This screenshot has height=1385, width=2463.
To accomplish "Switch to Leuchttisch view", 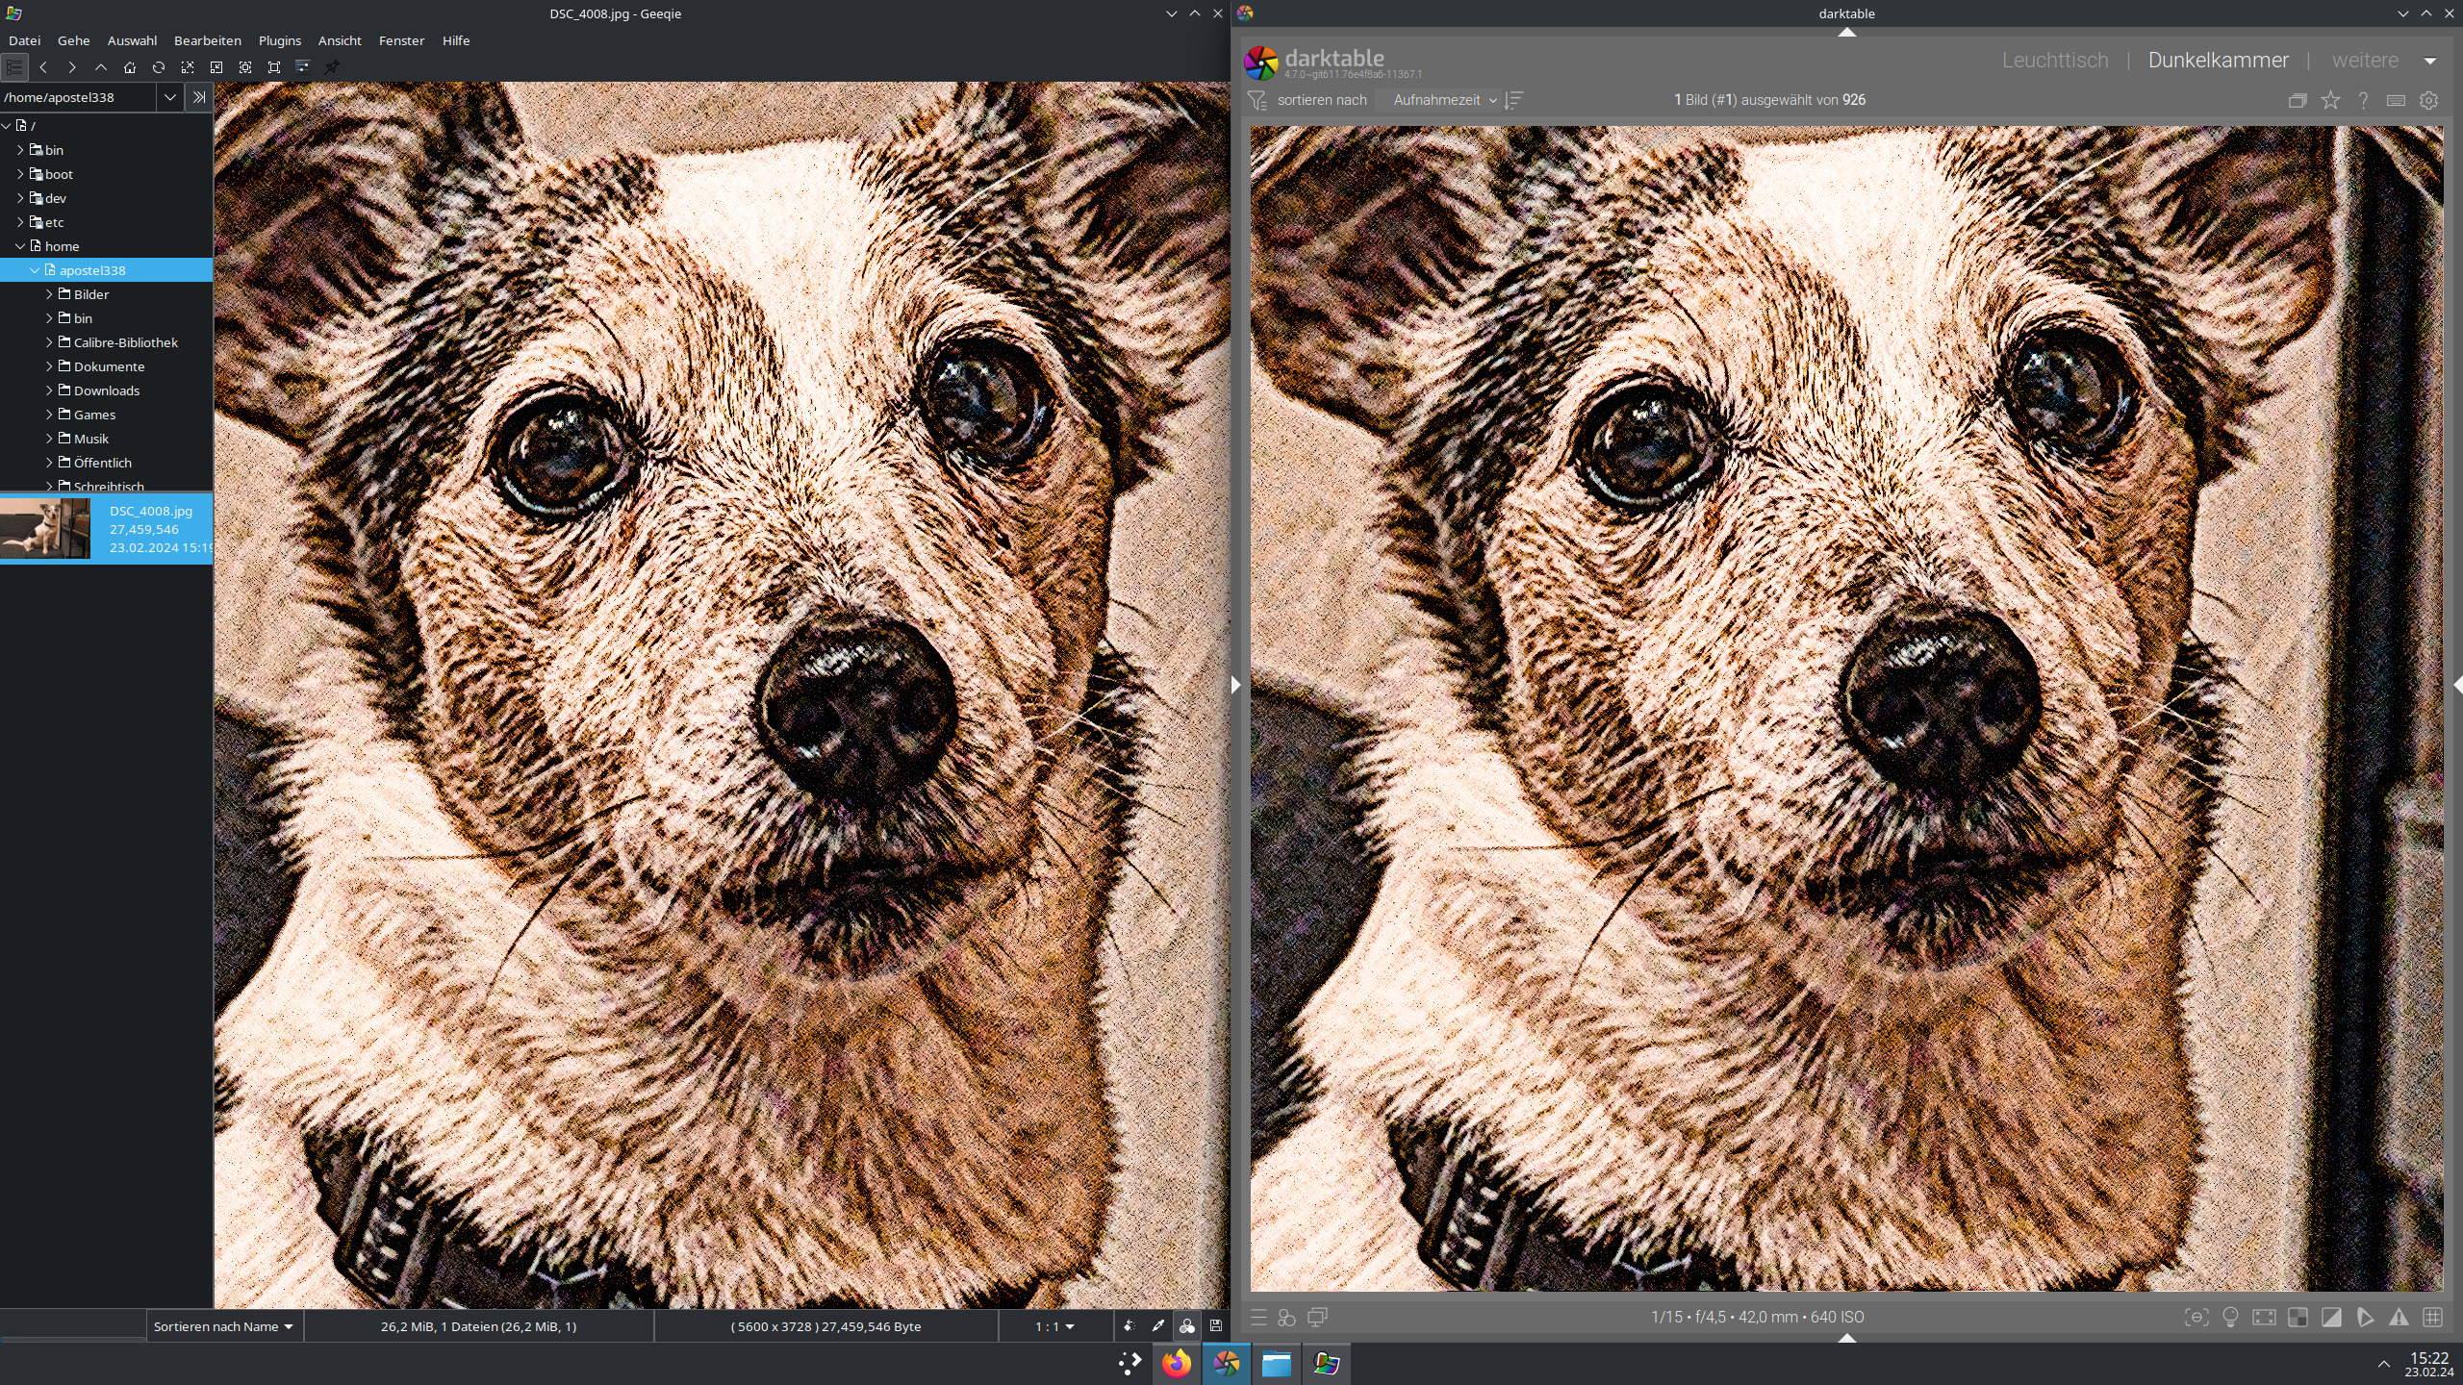I will 2054,60.
